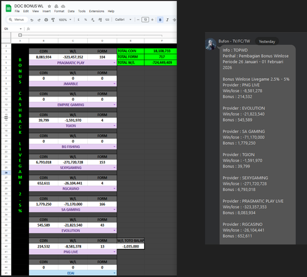Screen dimensions: 307x277
Task: Open the Help menu
Action: coord(111,11)
